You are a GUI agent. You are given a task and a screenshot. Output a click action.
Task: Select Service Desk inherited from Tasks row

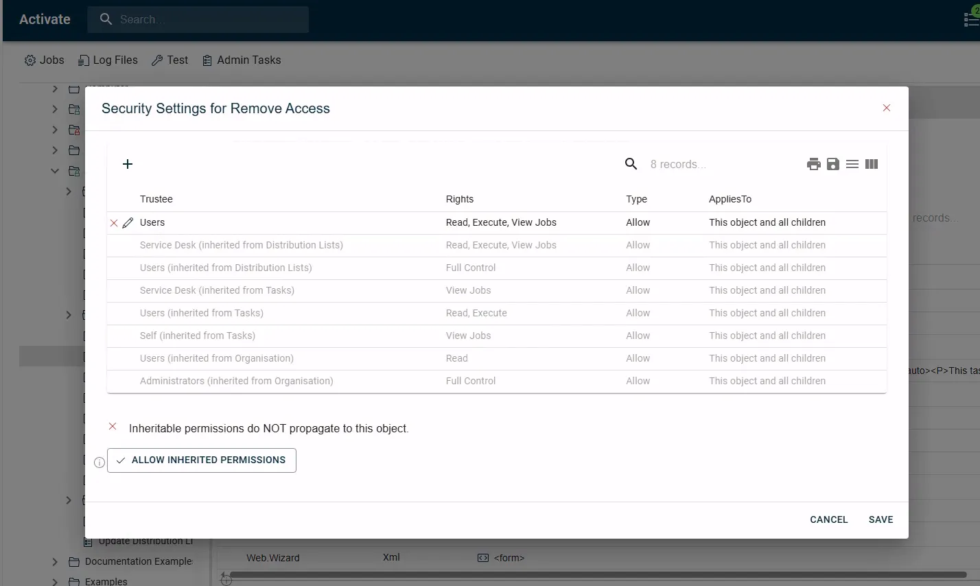[497, 291]
